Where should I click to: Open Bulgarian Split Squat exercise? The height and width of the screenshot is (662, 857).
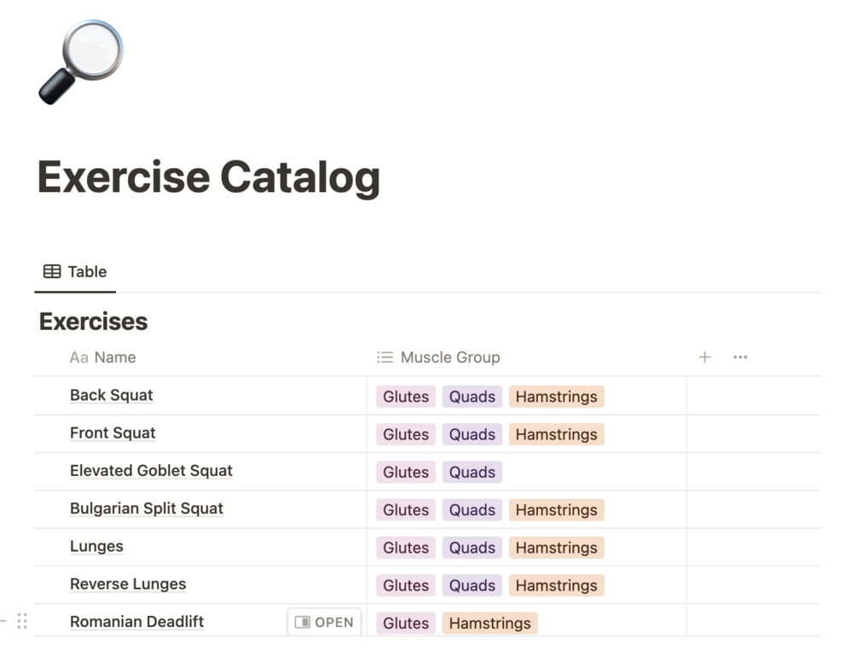(147, 509)
